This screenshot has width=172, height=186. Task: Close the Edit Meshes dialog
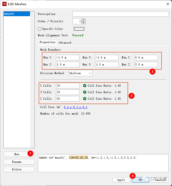(x=167, y=4)
